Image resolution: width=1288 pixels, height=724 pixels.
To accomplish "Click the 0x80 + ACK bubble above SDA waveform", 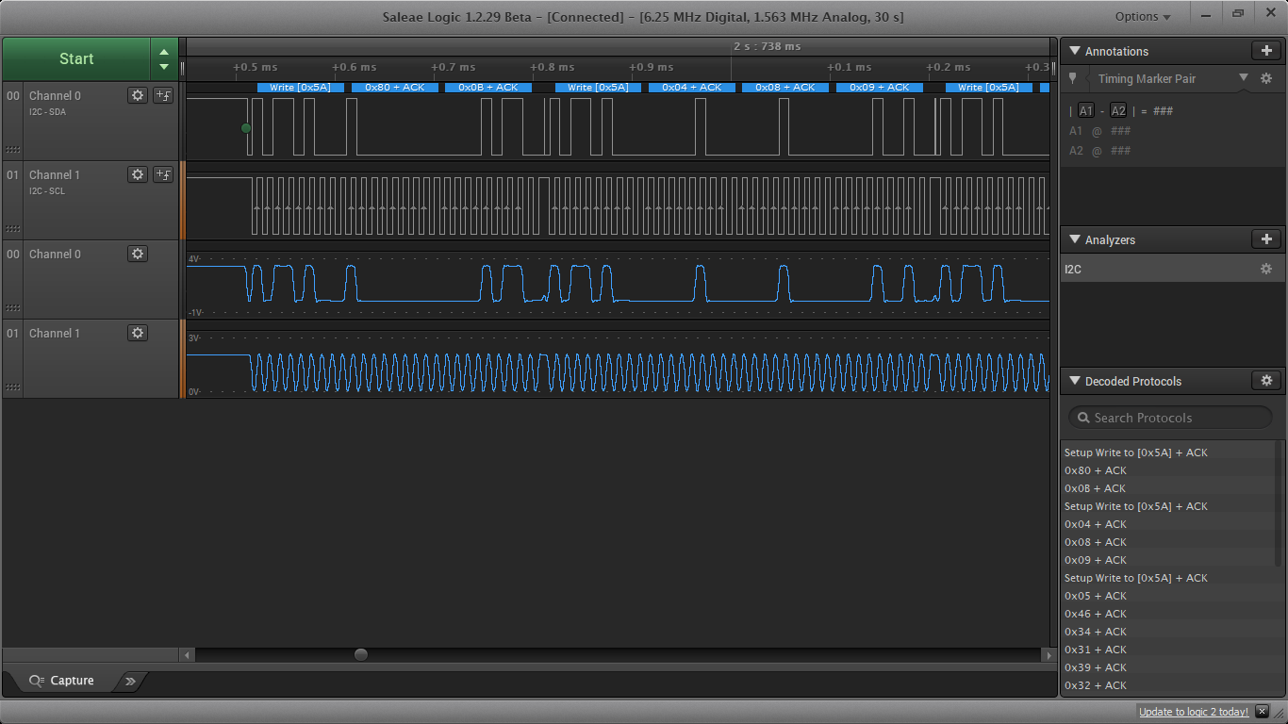I will click(394, 88).
